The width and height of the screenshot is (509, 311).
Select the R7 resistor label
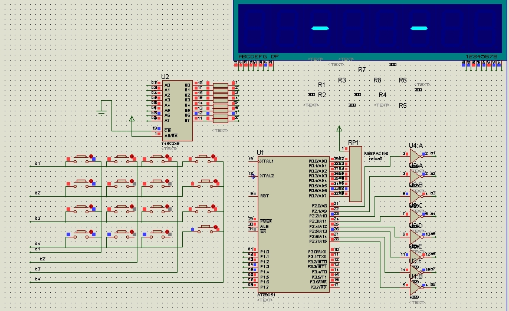[362, 70]
